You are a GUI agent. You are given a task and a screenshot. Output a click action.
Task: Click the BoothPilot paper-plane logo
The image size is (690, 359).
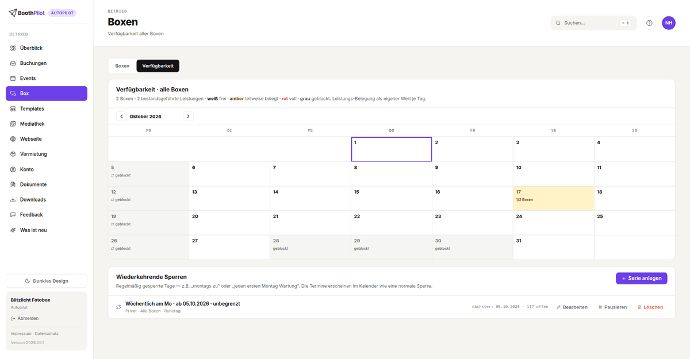13,13
